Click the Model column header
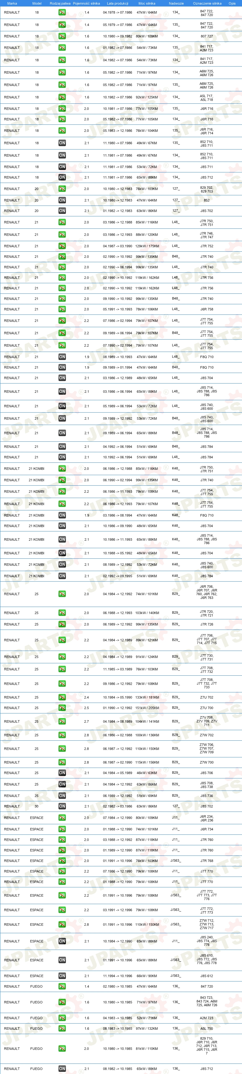 (x=37, y=3)
